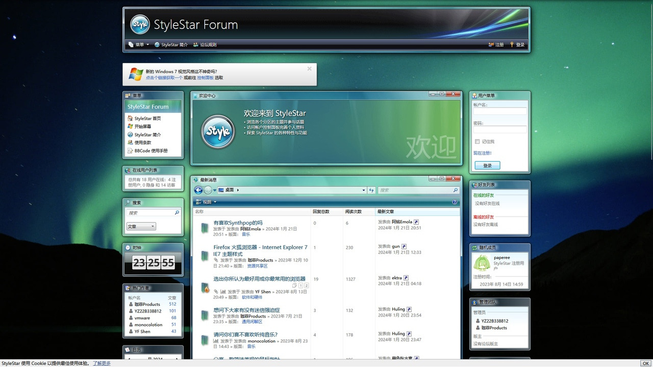The height and width of the screenshot is (367, 653).
Task: Click OK on the cookie notice bar
Action: click(x=645, y=363)
